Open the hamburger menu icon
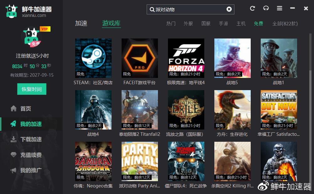The width and height of the screenshot is (314, 194). click(280, 8)
